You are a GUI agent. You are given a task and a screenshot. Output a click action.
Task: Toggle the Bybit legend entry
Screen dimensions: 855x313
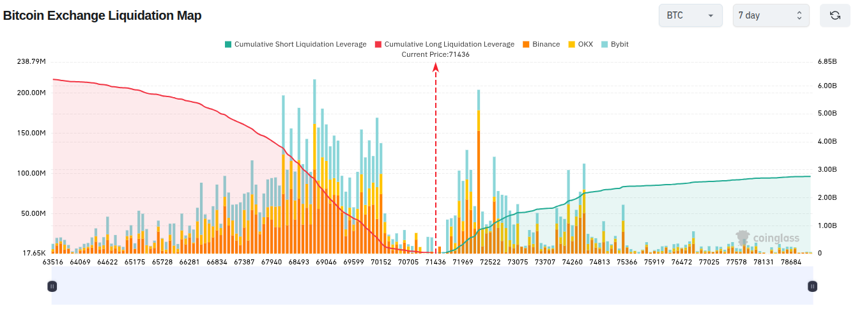(x=615, y=44)
